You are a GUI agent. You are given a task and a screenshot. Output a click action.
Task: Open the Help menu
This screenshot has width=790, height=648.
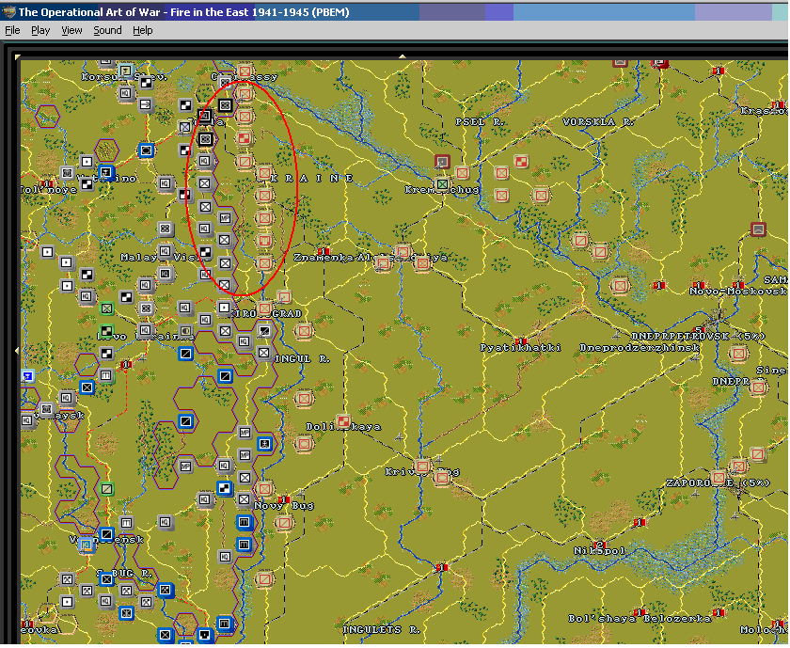click(x=143, y=30)
